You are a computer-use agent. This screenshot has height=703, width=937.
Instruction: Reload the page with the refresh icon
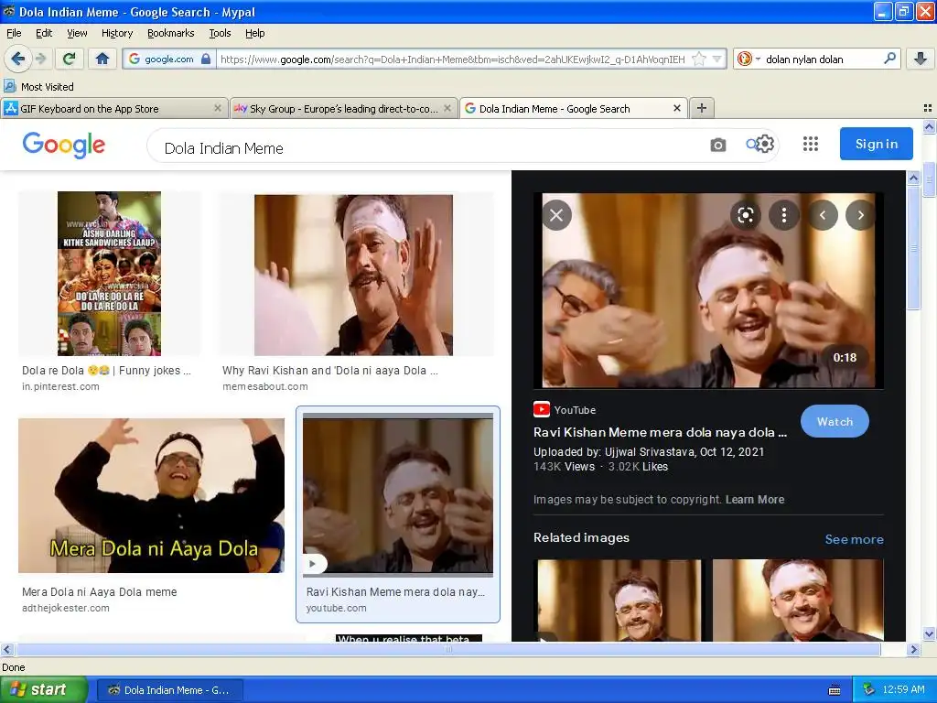(70, 59)
